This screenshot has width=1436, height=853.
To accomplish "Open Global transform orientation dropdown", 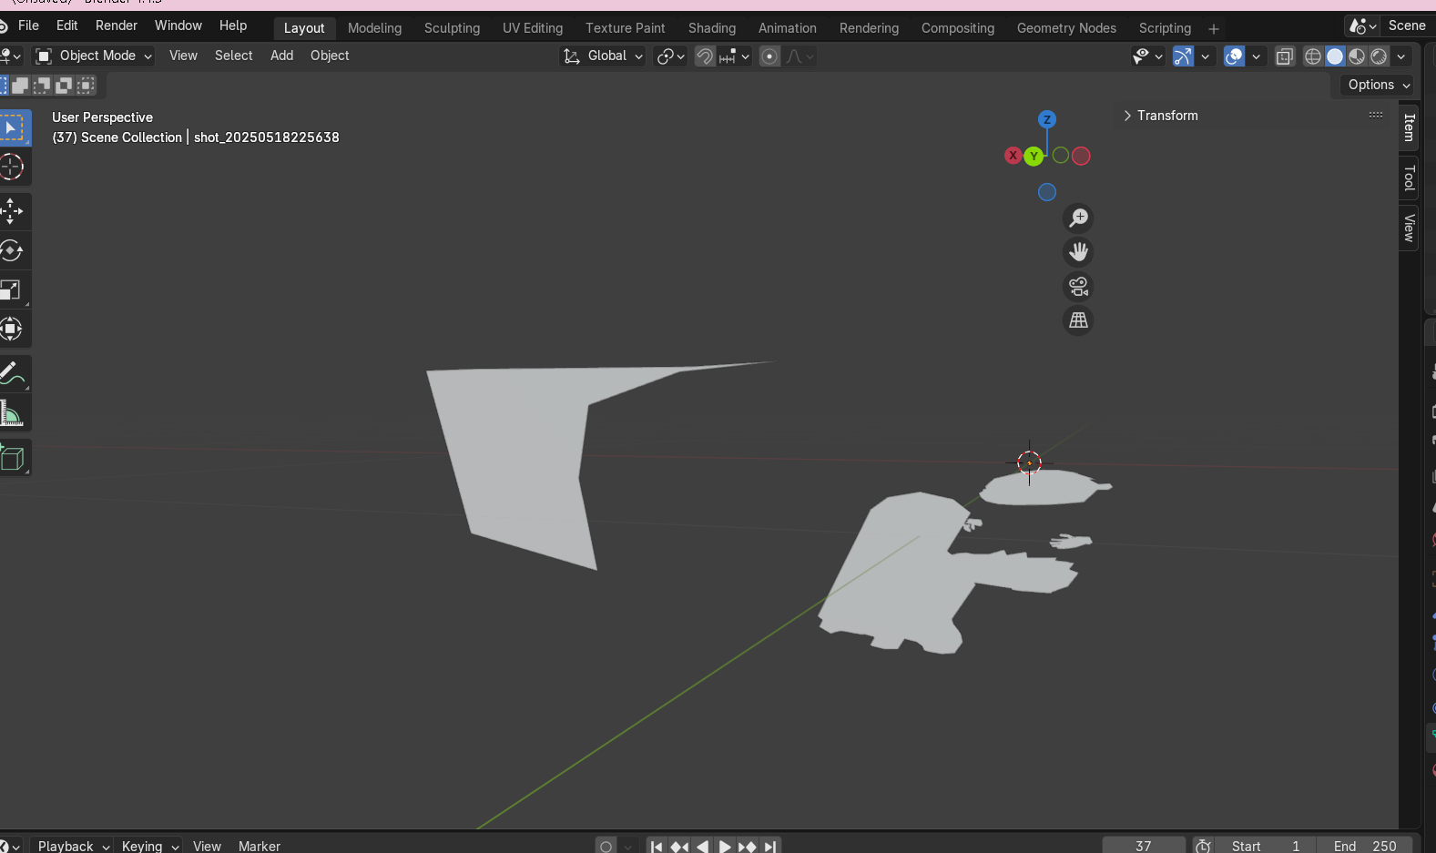I will [602, 56].
